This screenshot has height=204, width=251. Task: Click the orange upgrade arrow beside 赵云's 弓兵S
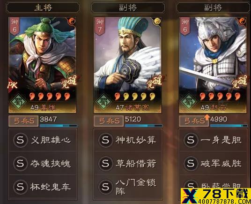pos(207,117)
